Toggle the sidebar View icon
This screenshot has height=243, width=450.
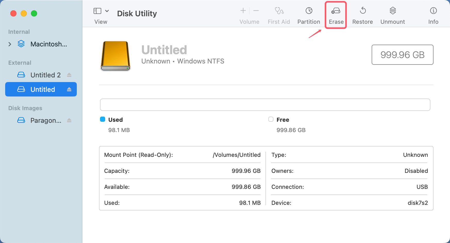pyautogui.click(x=97, y=11)
